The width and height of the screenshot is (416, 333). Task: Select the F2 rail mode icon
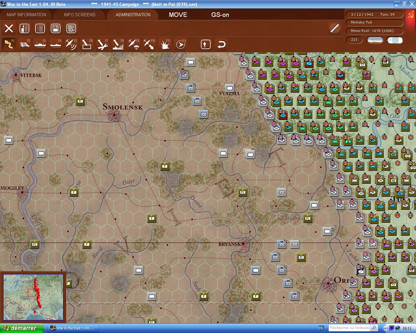pos(24,44)
